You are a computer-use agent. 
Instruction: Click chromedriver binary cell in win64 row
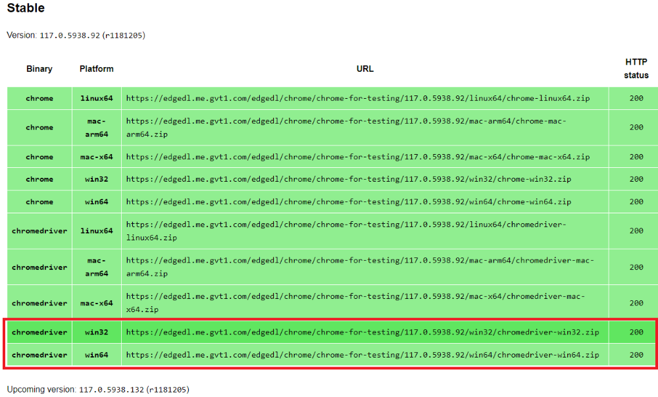[39, 355]
